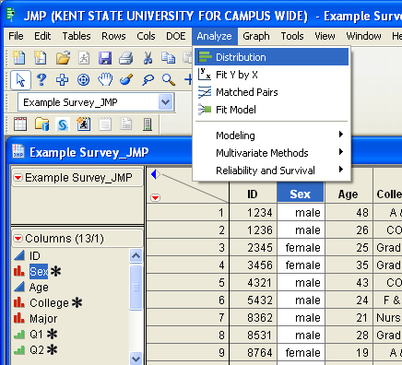Image resolution: width=402 pixels, height=365 pixels.
Task: Open the Graph menu
Action: coord(256,36)
